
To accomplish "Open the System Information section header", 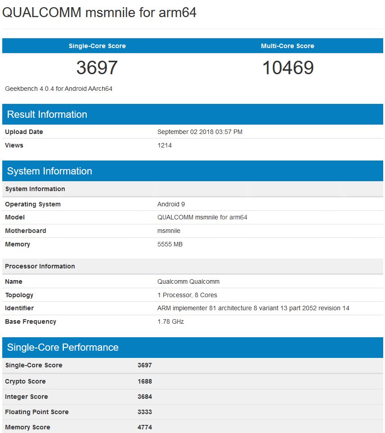I will click(x=48, y=171).
